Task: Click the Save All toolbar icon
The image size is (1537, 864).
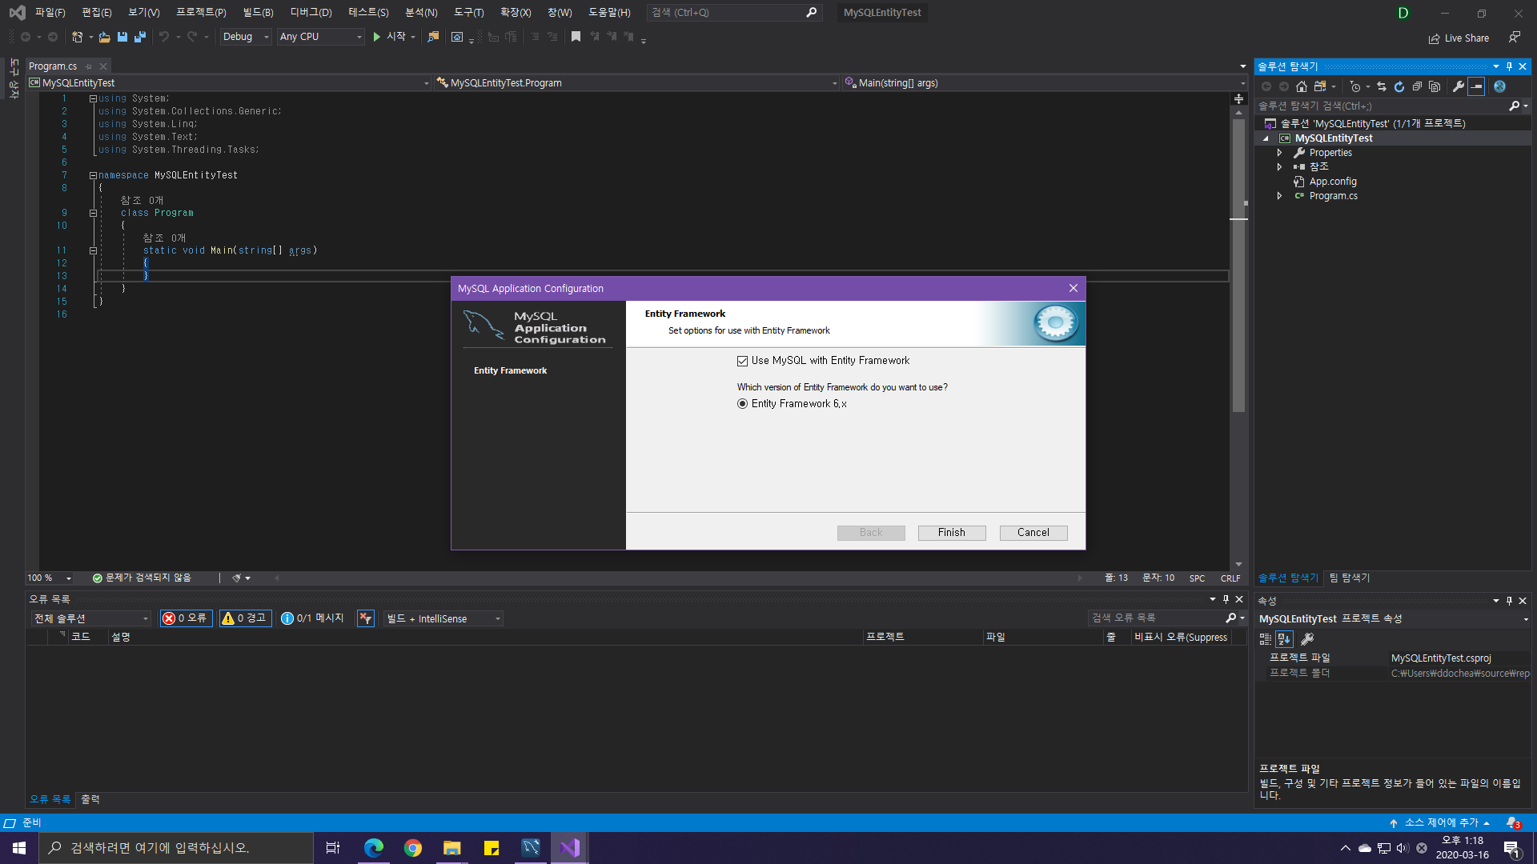Action: pos(140,37)
